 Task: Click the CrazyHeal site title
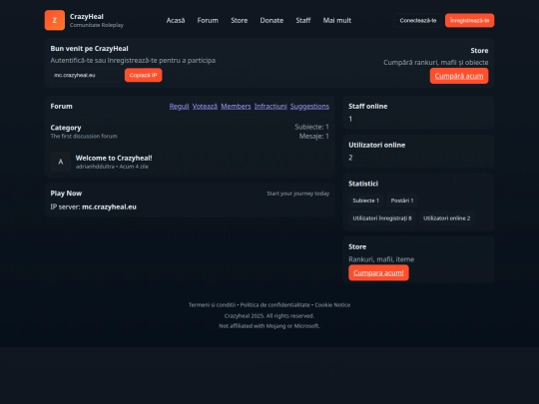tap(87, 17)
